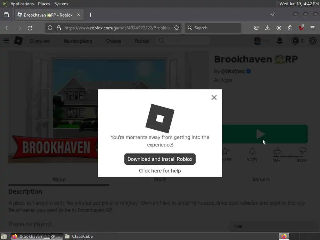This screenshot has width=320, height=240.
Task: Save page to Pocket
Action: coord(256,28)
